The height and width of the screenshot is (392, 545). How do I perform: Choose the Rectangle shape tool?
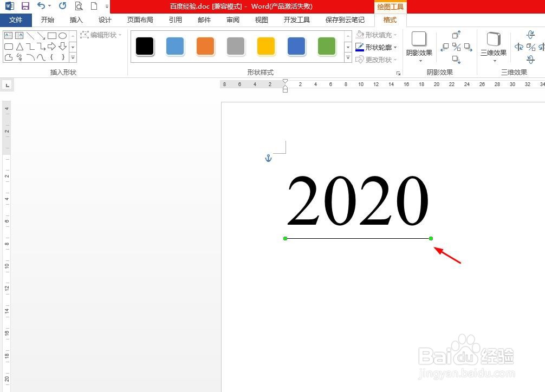(52, 35)
